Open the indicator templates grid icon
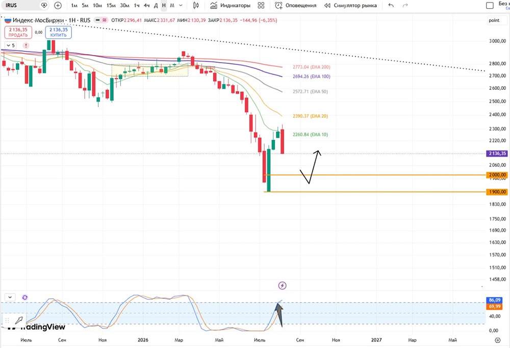Image resolution: width=510 pixels, height=348 pixels. [261, 5]
